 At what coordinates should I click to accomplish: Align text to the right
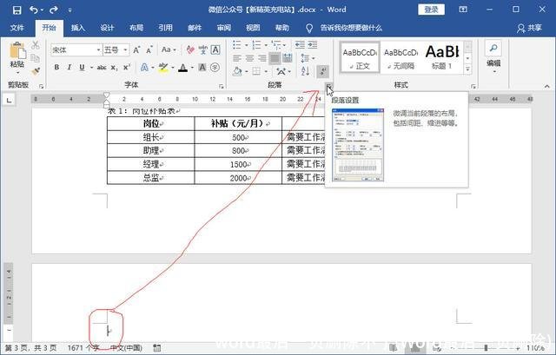pyautogui.click(x=262, y=58)
